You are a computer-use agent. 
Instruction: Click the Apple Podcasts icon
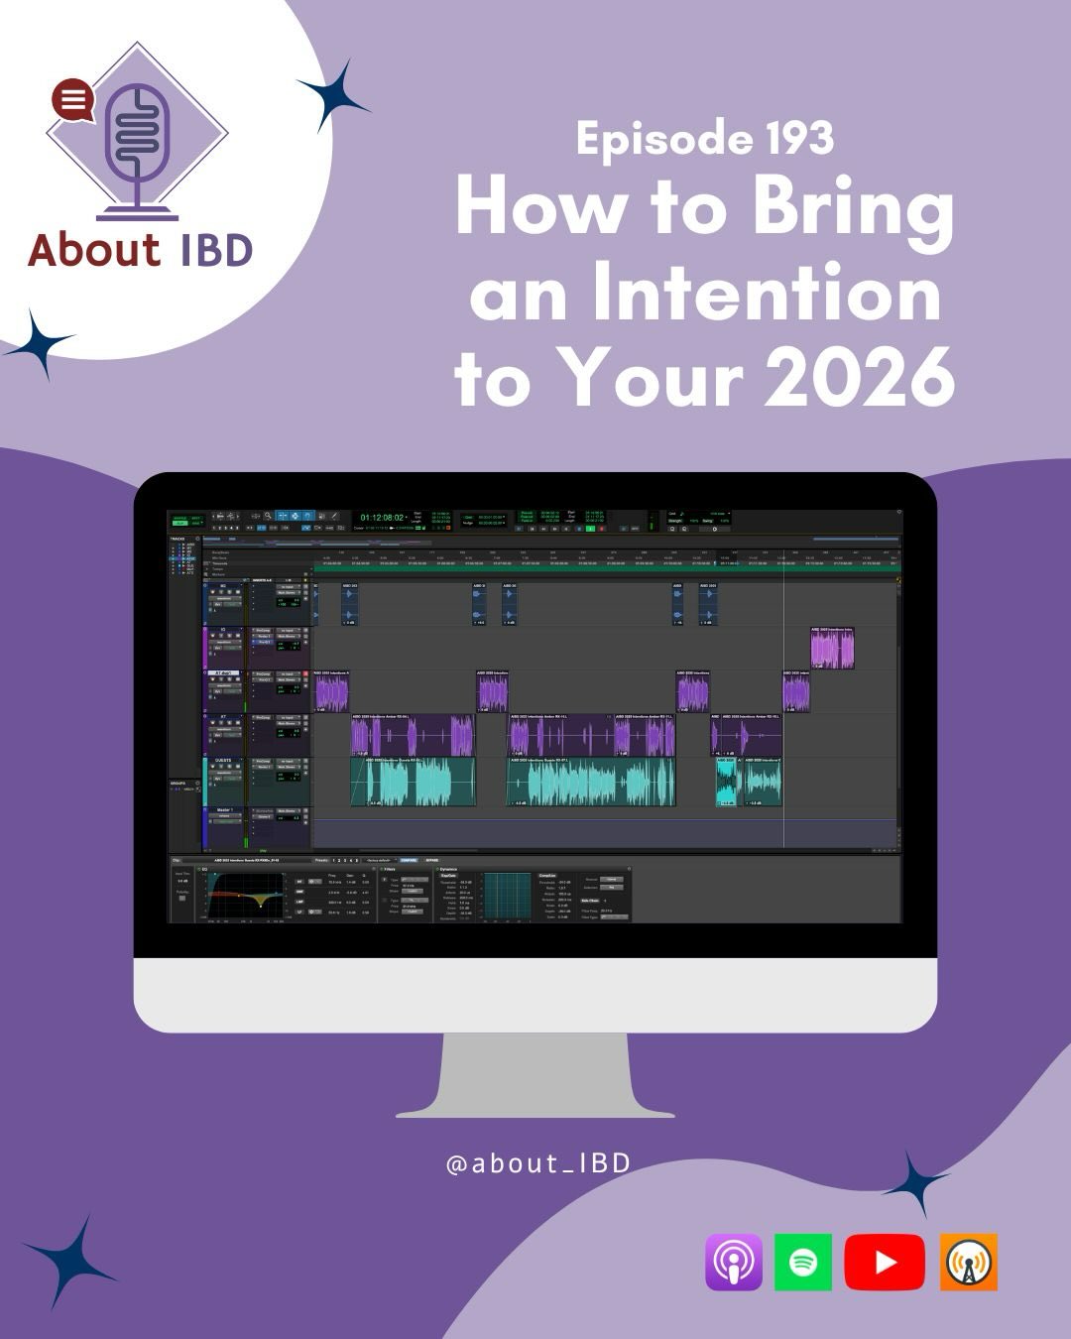(x=734, y=1263)
